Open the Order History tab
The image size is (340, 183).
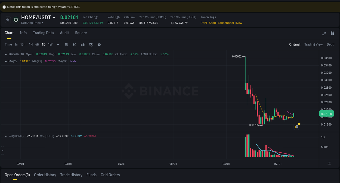45,175
